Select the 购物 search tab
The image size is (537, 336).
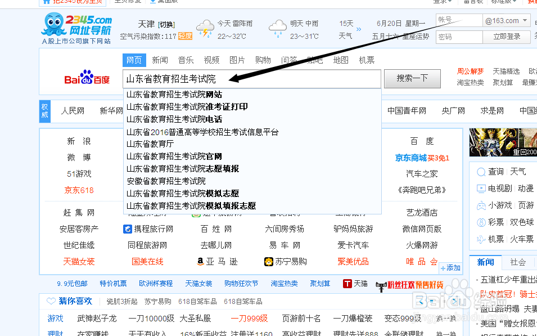263,60
